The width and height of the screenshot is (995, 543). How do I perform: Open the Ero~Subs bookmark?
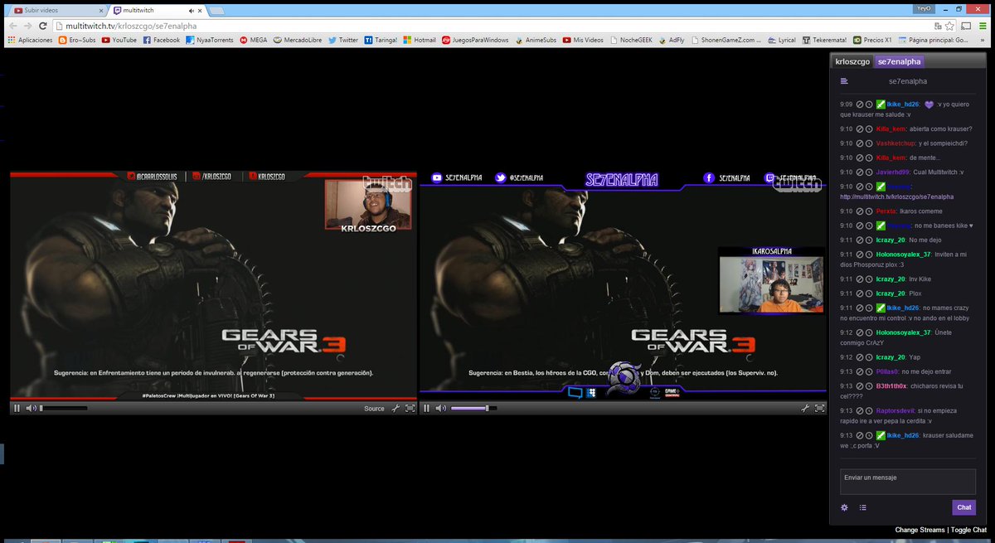(x=77, y=40)
